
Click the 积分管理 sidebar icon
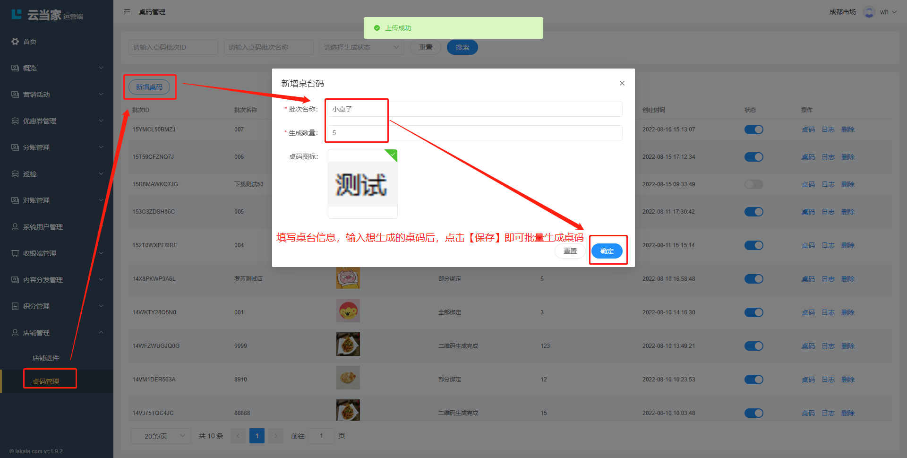tap(15, 306)
